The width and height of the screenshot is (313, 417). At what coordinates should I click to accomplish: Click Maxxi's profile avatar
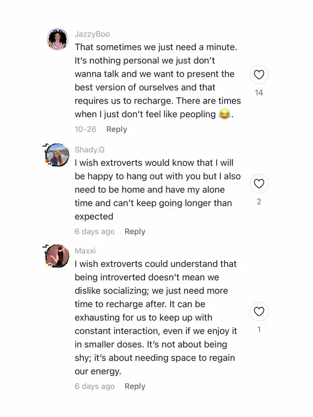(57, 256)
